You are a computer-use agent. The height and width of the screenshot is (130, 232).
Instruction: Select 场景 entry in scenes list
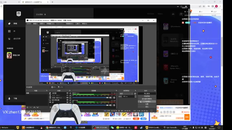coord(37,93)
